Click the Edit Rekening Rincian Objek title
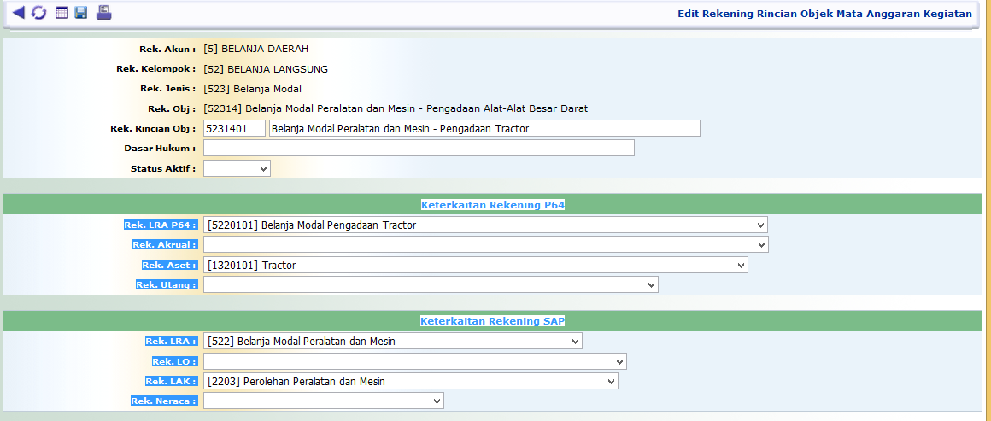 coord(824,14)
